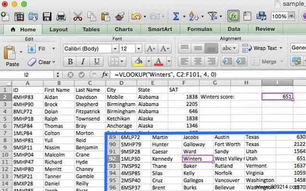Center text horizontally
The height and width of the screenshot is (191, 306).
198,61
